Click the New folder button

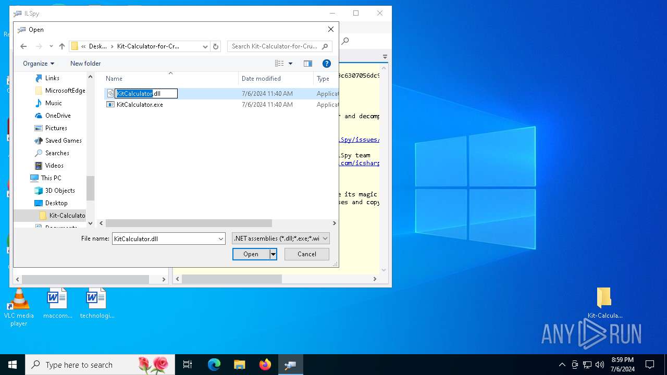pos(85,64)
